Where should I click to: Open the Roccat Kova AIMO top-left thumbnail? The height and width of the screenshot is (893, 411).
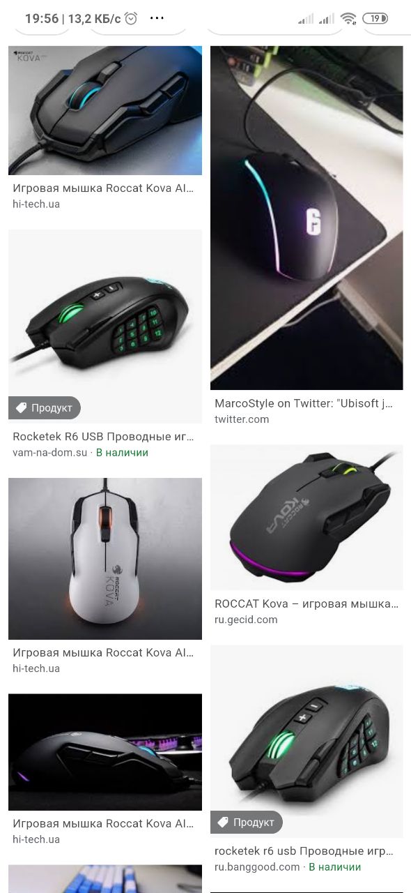(105, 110)
